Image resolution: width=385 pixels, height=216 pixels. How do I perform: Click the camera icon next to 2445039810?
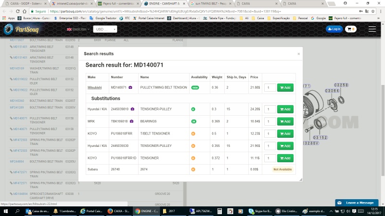pos(132,109)
